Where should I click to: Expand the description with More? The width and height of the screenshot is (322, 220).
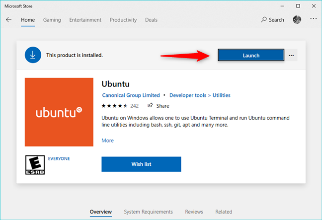(x=108, y=141)
